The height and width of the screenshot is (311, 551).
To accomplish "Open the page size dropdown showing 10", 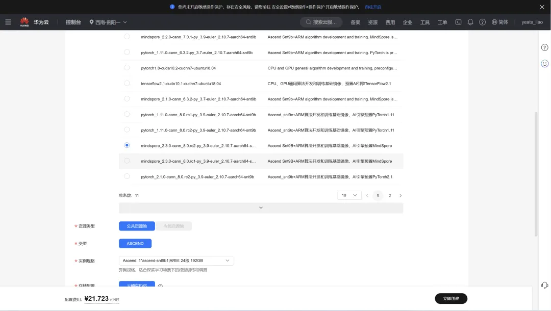I will (x=349, y=195).
